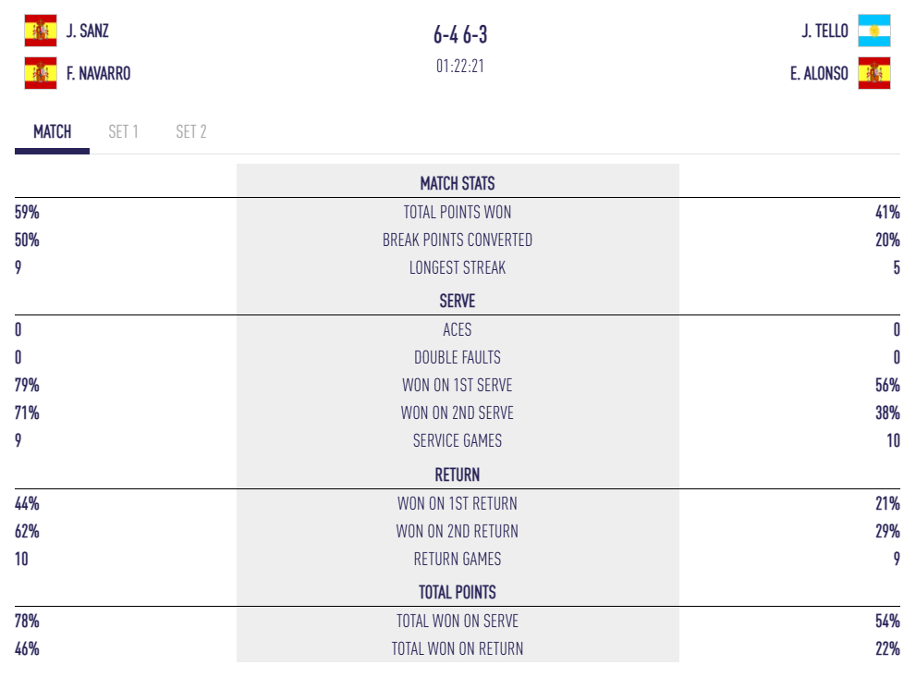
Task: Click the Spanish flag beside J. Sanz
Action: pos(40,31)
